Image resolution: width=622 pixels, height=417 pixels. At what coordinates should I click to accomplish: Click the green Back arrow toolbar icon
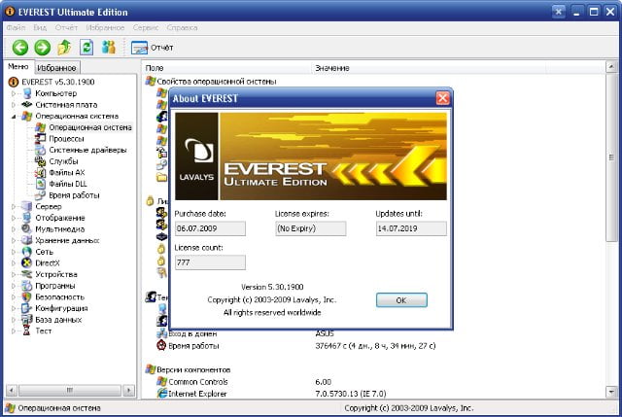18,47
